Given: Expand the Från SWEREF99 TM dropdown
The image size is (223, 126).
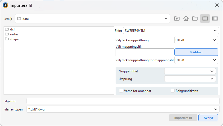Looking at the screenshot, I should click(171, 30).
